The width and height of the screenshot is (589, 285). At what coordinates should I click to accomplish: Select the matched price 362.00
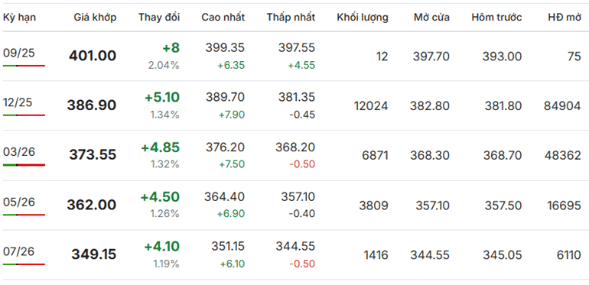pyautogui.click(x=92, y=205)
